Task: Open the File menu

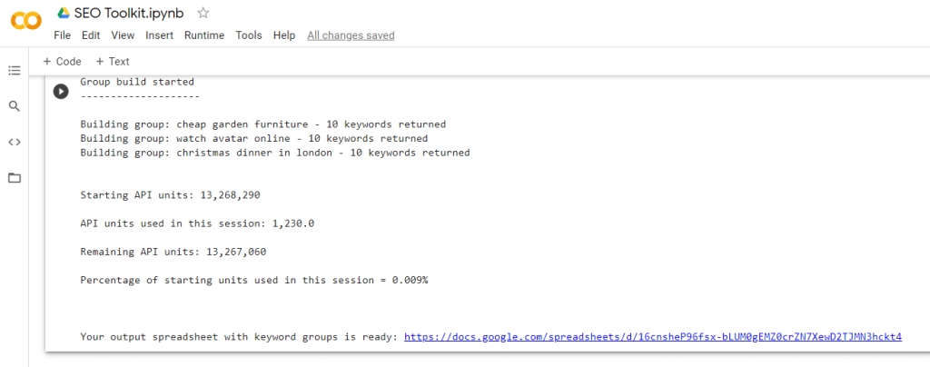Action: tap(63, 35)
